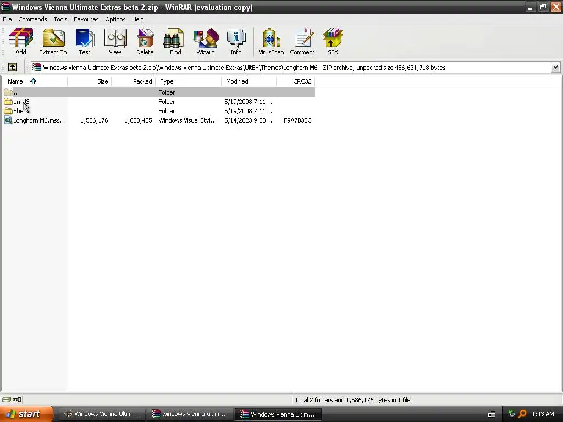Open the Help menu
The image size is (563, 422).
(138, 19)
